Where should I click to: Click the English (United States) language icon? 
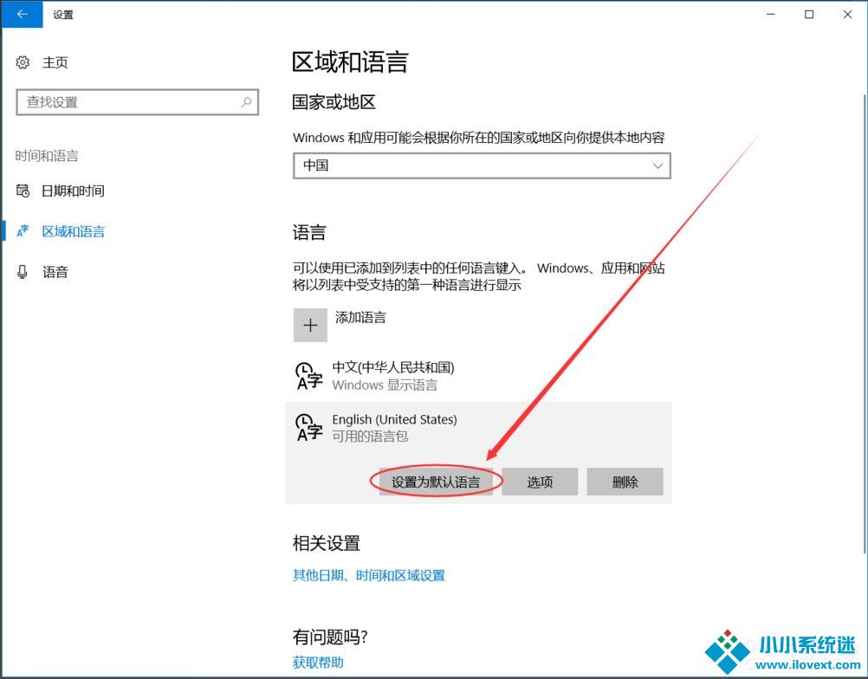pos(309,427)
